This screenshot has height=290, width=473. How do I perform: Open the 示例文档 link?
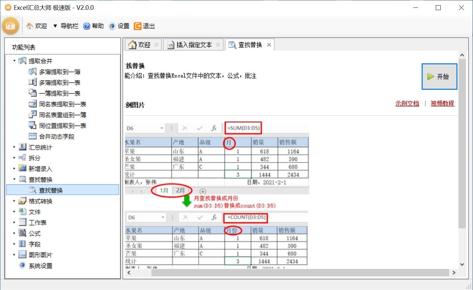[407, 103]
